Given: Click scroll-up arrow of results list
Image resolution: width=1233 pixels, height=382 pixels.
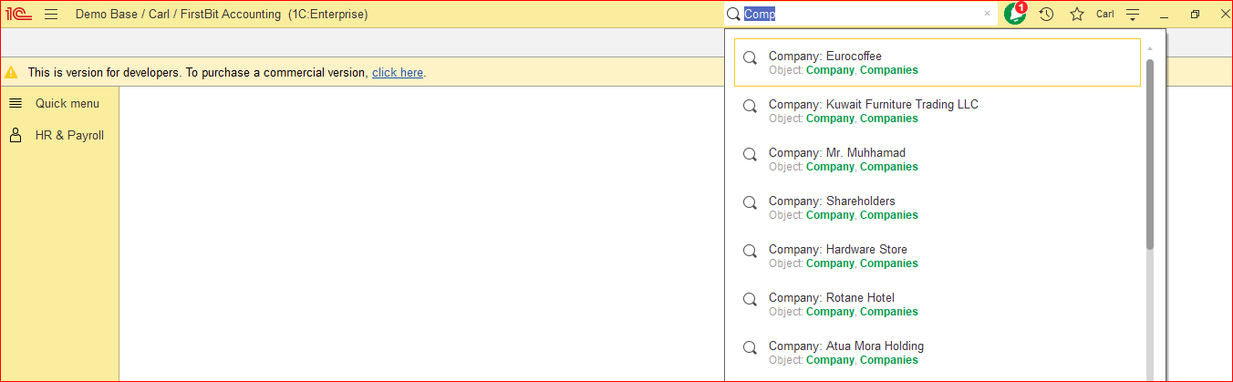Looking at the screenshot, I should 1150,48.
